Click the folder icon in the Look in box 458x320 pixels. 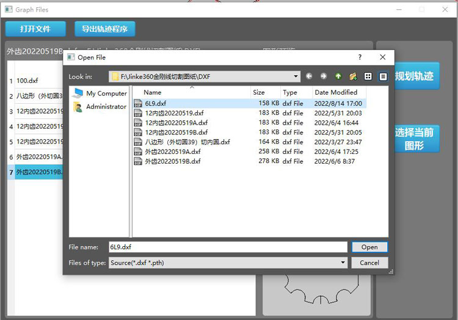point(115,76)
